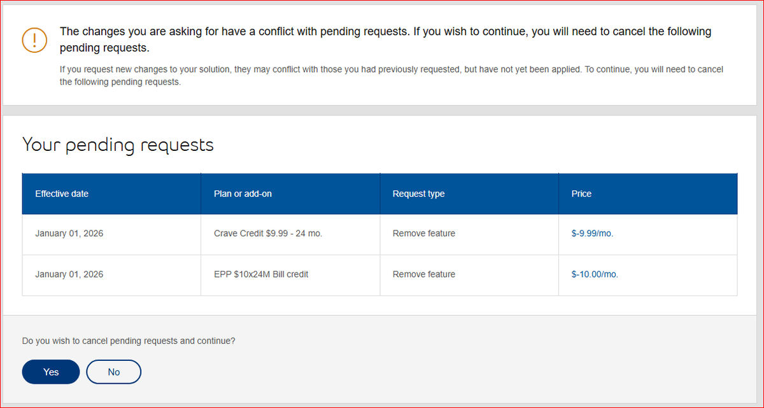Viewport: 764px width, 408px height.
Task: Select the Plan or add-on column header
Action: click(x=290, y=193)
